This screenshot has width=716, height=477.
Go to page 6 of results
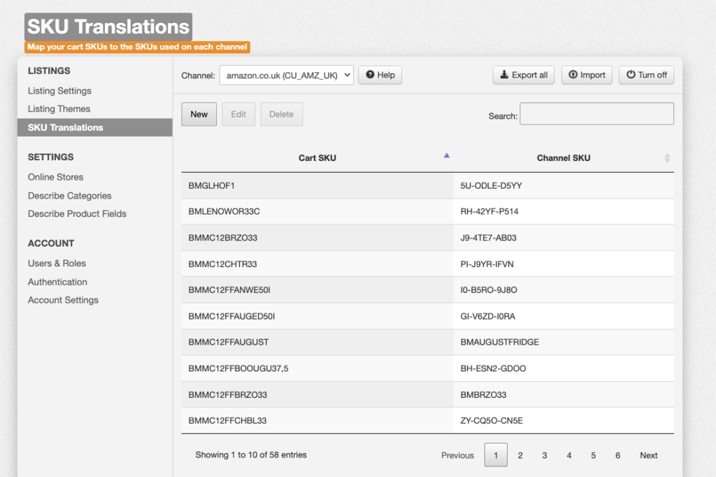617,455
